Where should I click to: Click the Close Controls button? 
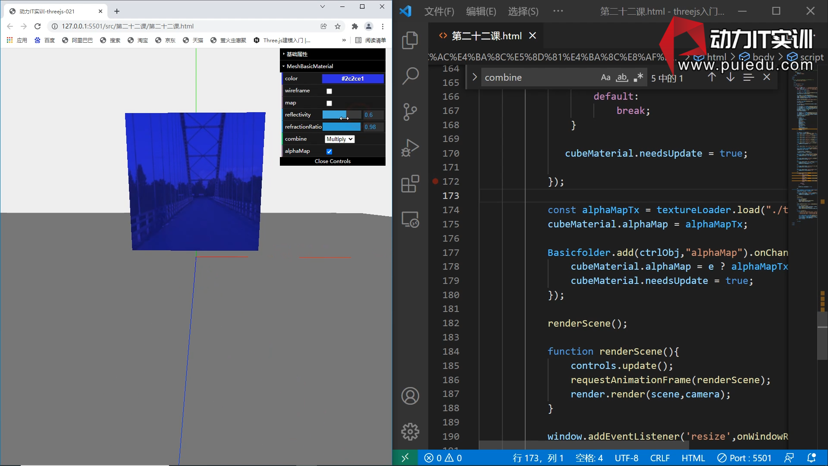click(332, 161)
